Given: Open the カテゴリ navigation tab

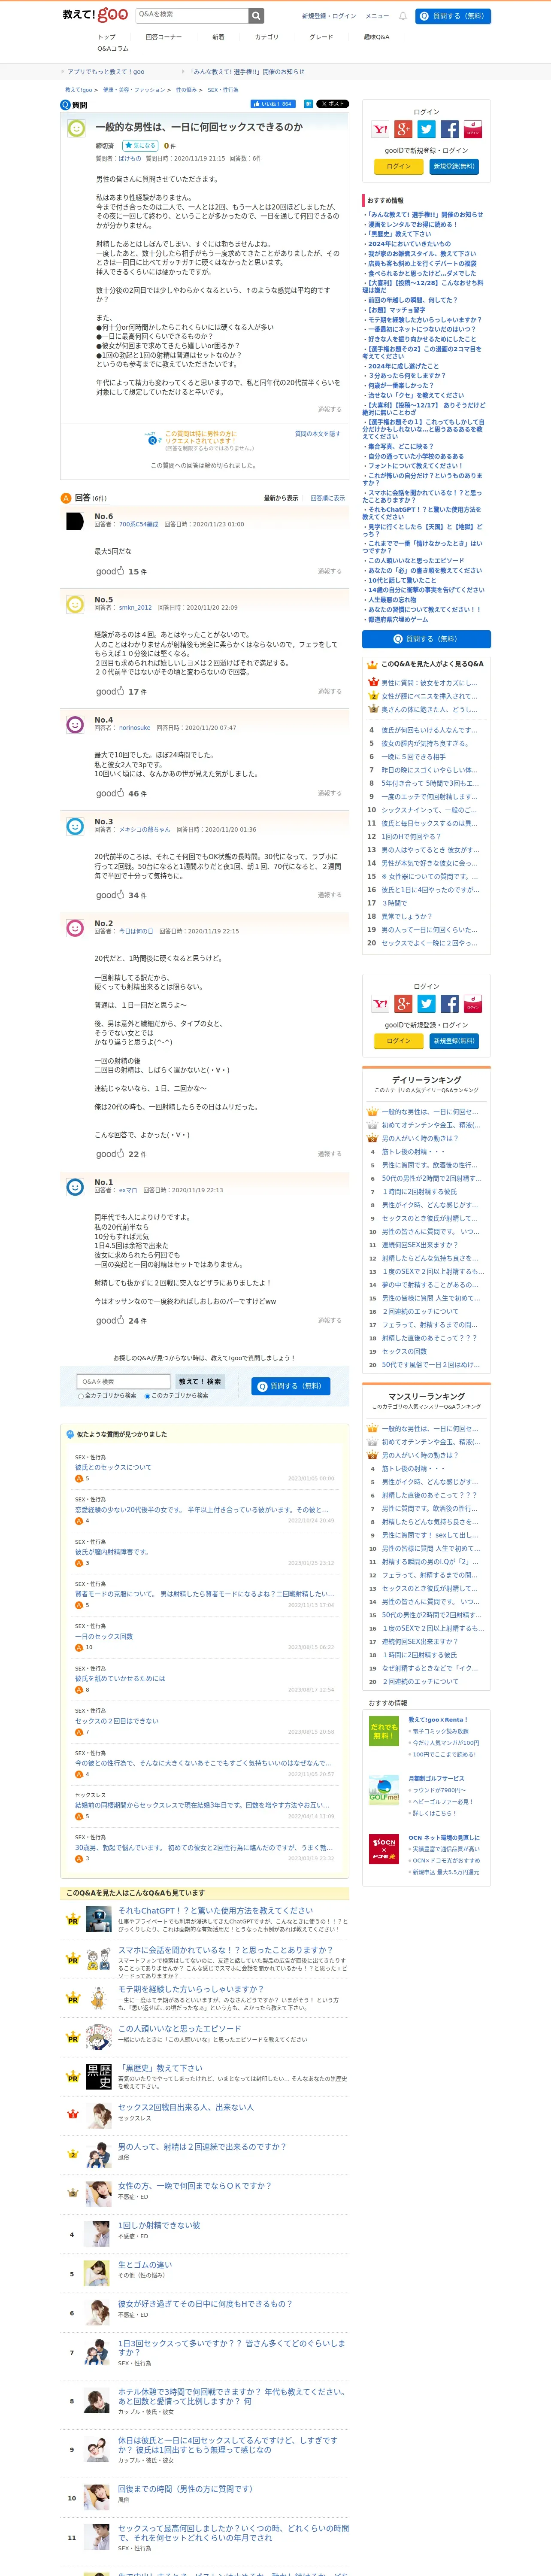Looking at the screenshot, I should (x=266, y=37).
